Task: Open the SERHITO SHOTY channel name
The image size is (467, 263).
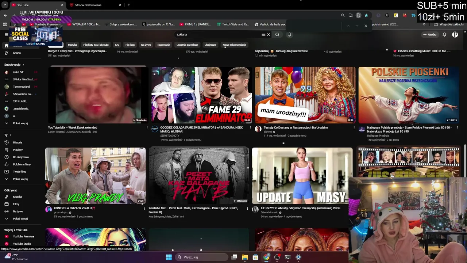Action: tap(170, 136)
